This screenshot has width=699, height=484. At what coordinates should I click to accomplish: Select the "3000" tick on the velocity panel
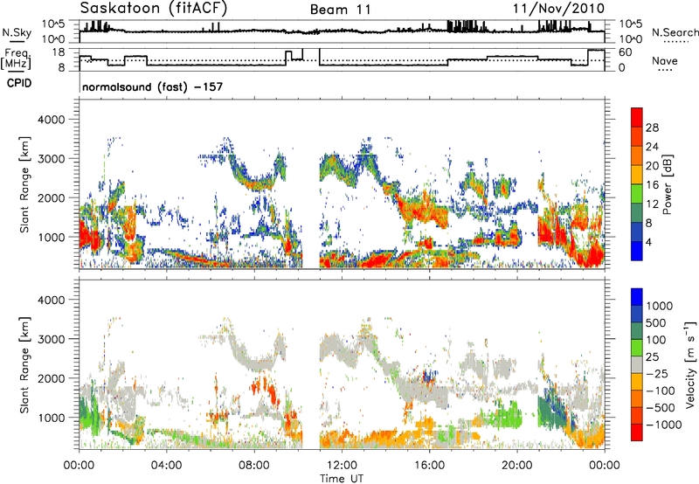click(x=52, y=339)
